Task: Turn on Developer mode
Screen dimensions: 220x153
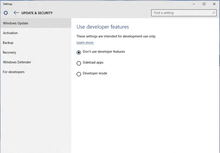Action: click(x=79, y=74)
